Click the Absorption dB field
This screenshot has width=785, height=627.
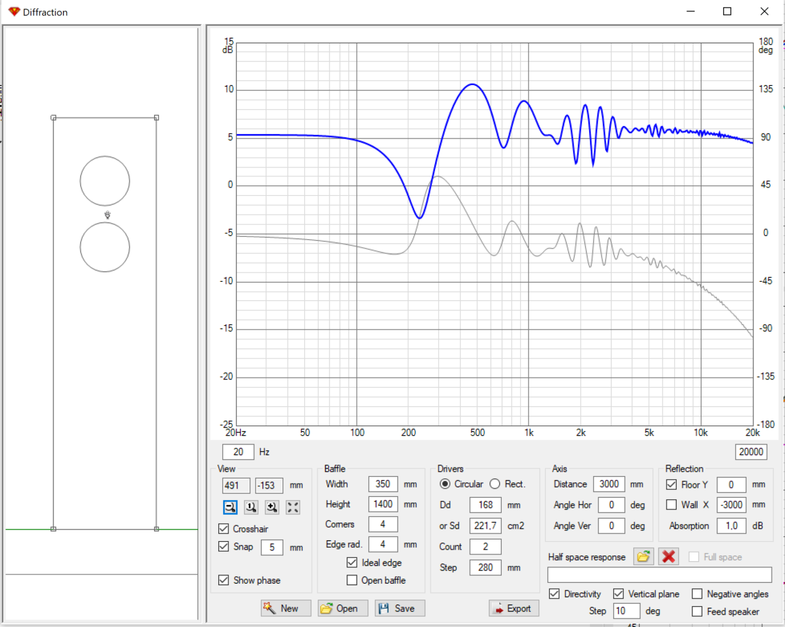click(732, 526)
